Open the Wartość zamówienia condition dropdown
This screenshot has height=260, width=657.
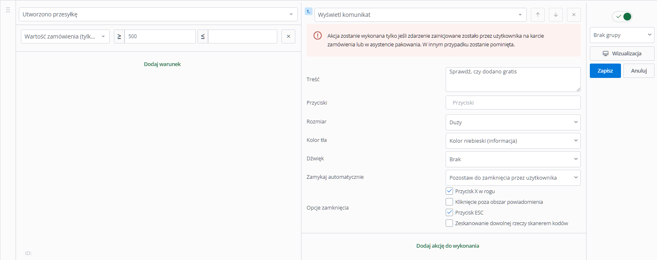(x=65, y=36)
